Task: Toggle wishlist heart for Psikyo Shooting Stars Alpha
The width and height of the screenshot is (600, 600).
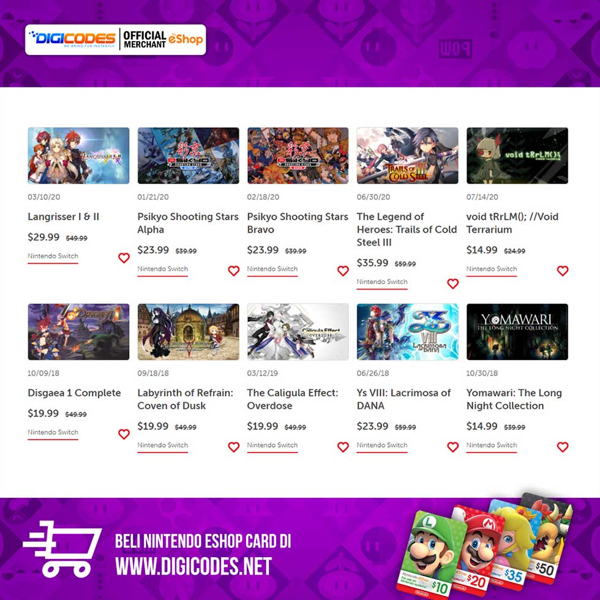Action: tap(233, 271)
